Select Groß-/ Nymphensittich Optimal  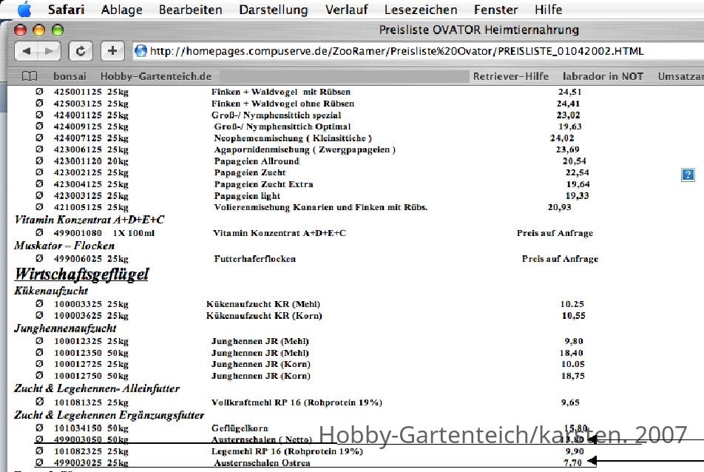coord(282,127)
